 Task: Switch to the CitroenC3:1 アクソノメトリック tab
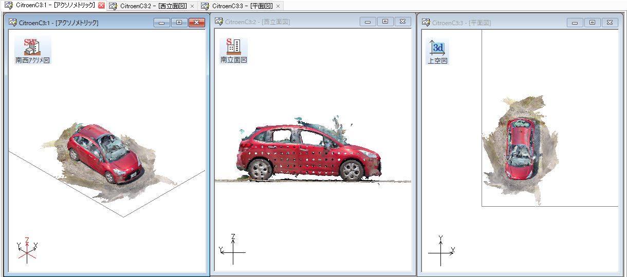tap(55, 5)
